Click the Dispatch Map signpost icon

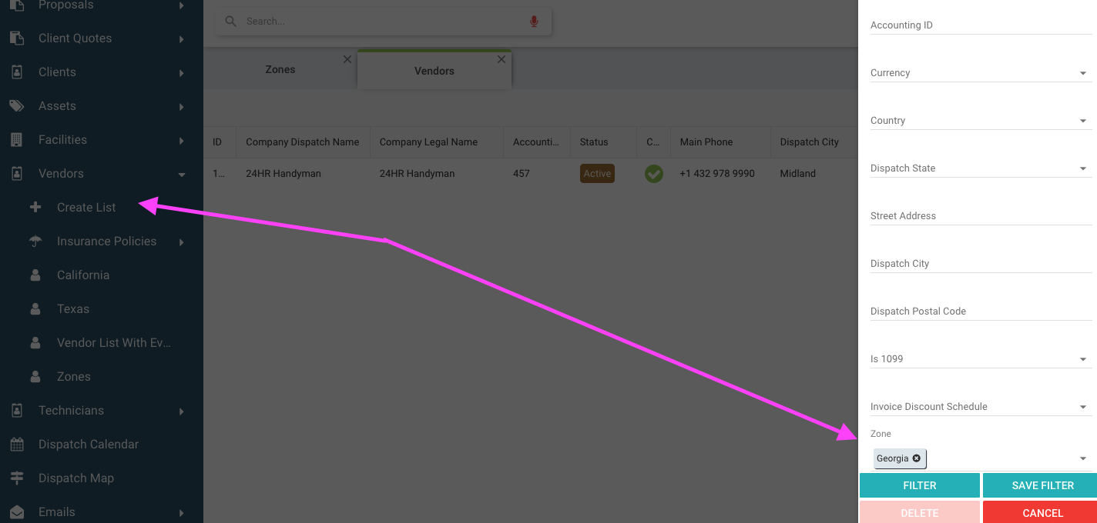click(17, 478)
